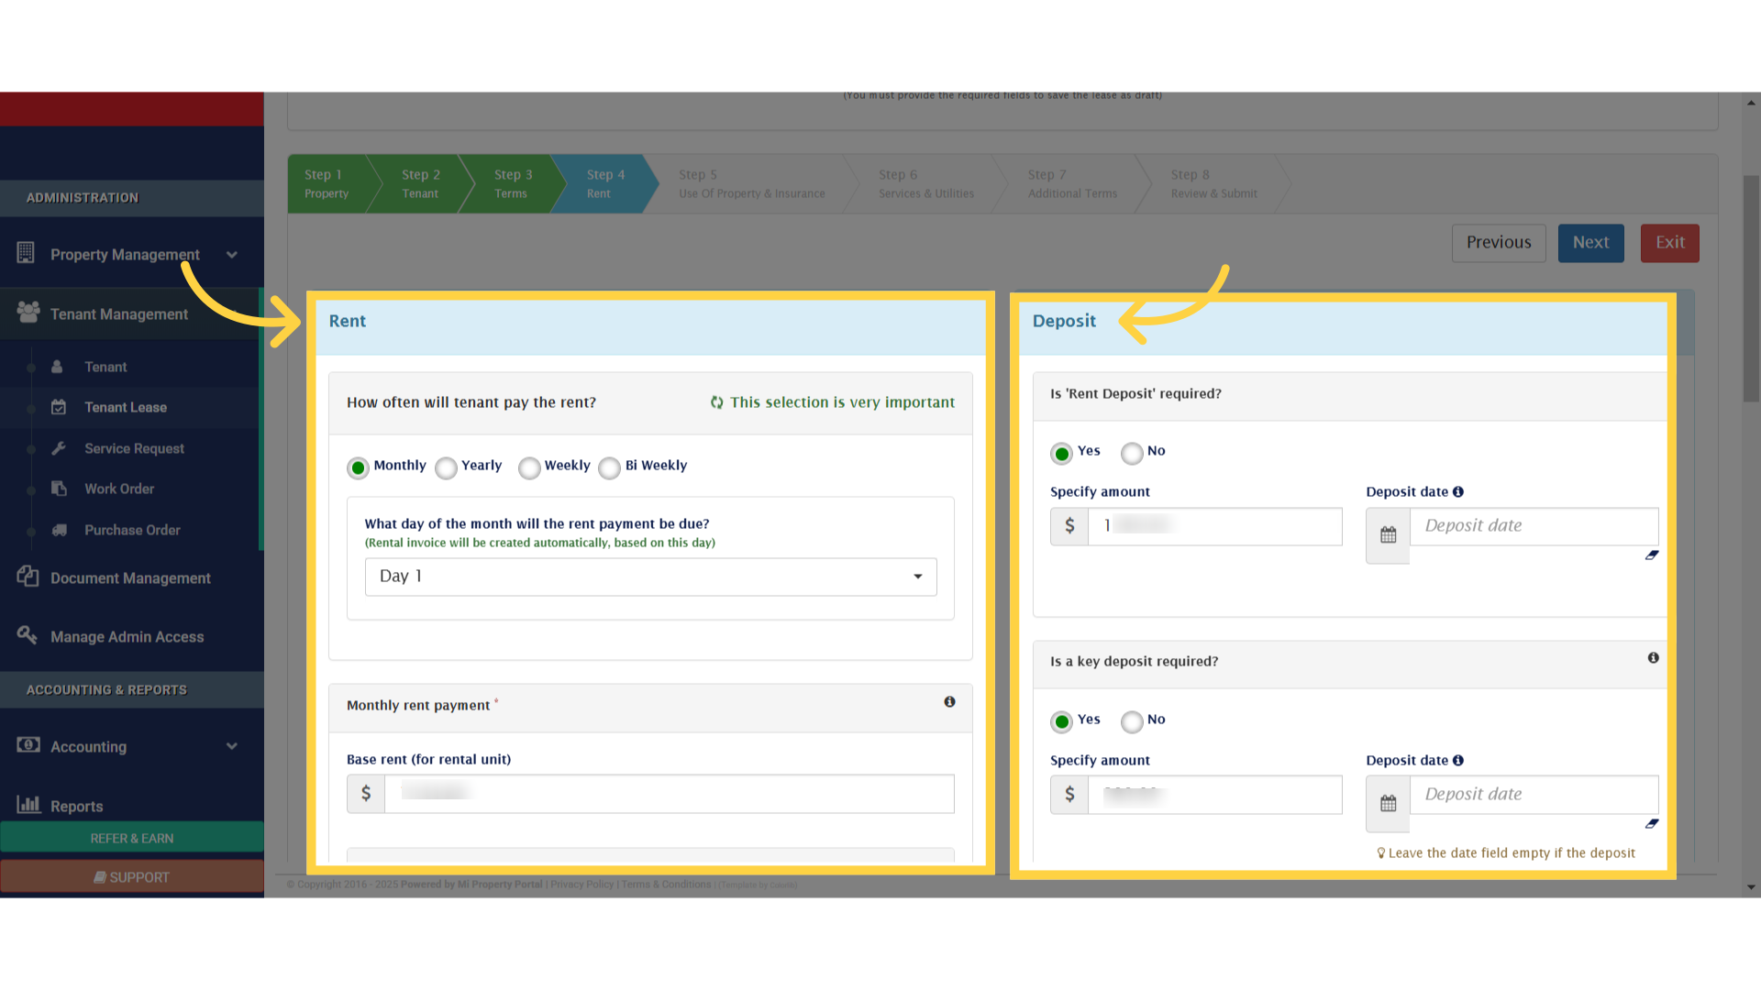Viewport: 1761px width, 990px height.
Task: Click the Accounting money icon
Action: click(x=28, y=744)
